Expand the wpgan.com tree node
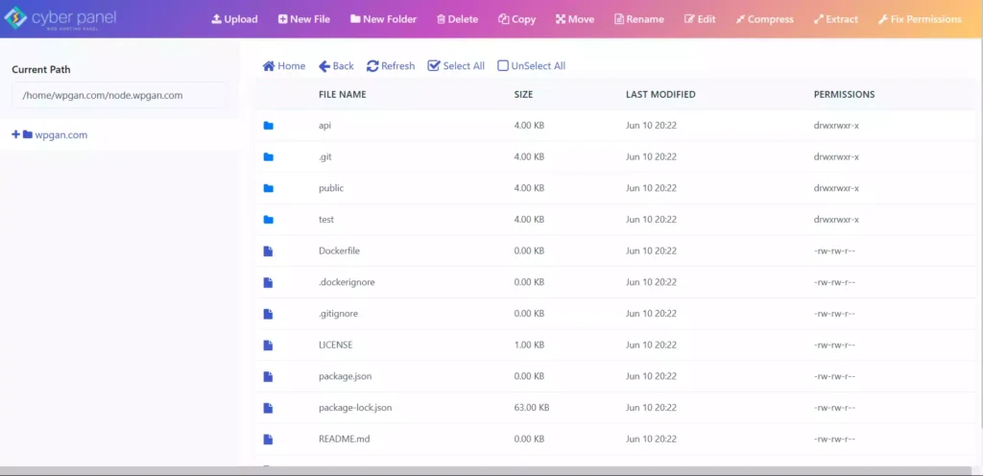Image resolution: width=983 pixels, height=476 pixels. (x=15, y=134)
